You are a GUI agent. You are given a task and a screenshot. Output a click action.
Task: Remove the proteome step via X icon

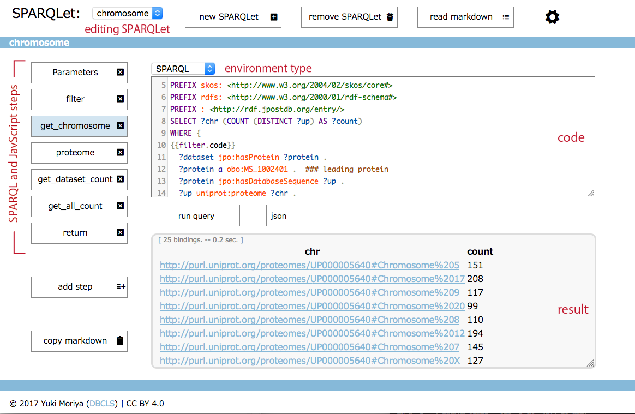tap(121, 153)
